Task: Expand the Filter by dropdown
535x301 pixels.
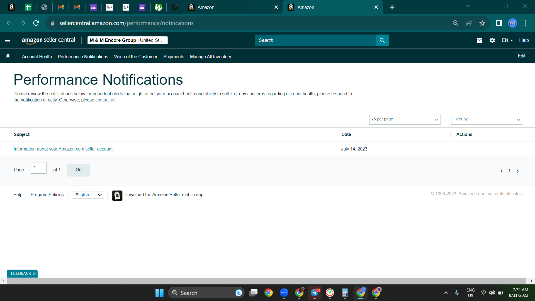Action: click(x=487, y=119)
